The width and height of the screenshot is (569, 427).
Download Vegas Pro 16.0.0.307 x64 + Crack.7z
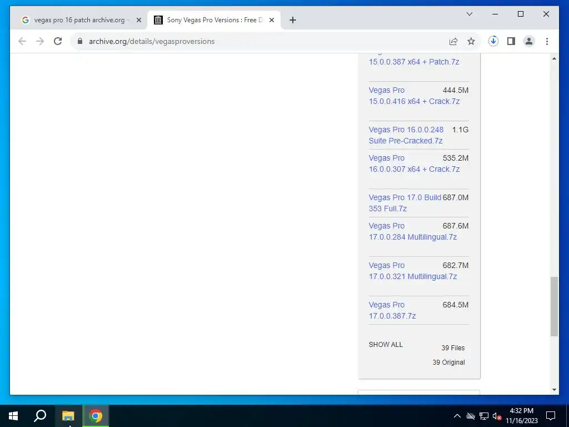pos(414,164)
